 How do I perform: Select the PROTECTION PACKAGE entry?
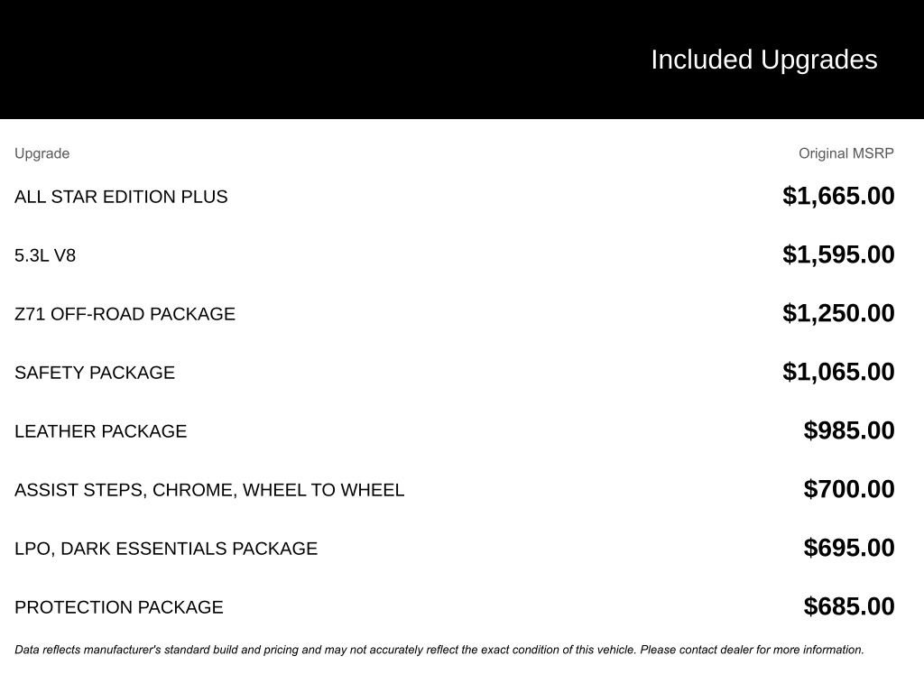[118, 607]
